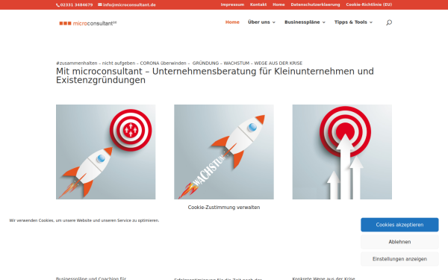The height and width of the screenshot is (280, 448).
Task: Click the search magnifier icon
Action: (x=388, y=22)
